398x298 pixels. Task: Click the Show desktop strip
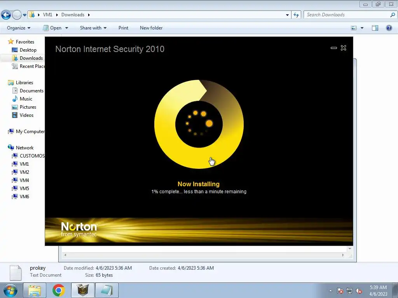(x=395, y=290)
